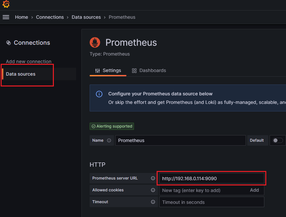Click info icon beside Prometheus server URL
This screenshot has height=217, width=286.
click(153, 178)
